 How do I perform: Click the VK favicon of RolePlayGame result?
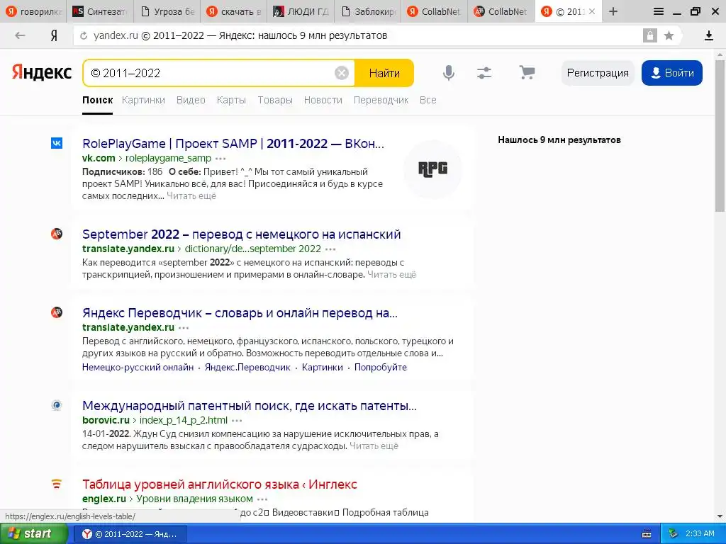(x=57, y=143)
